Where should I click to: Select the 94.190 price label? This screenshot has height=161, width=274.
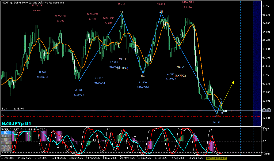pyautogui.click(x=60, y=21)
